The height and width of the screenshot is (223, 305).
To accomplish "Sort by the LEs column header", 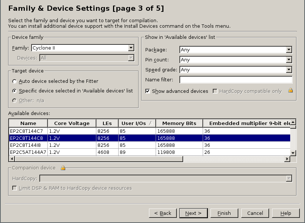I will (x=107, y=123).
